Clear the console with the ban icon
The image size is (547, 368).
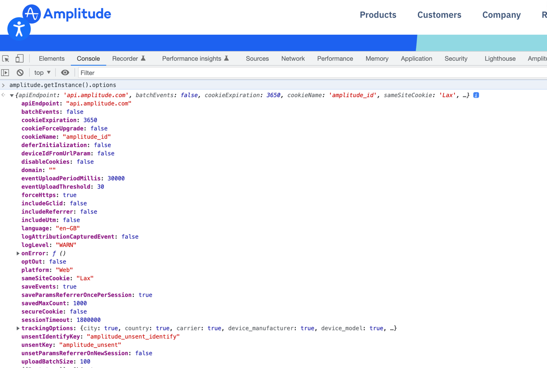20,73
